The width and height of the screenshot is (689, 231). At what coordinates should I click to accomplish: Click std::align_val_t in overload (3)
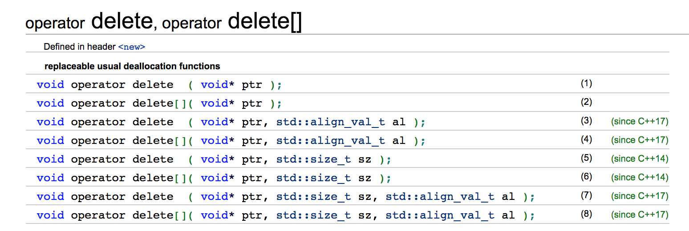click(330, 122)
